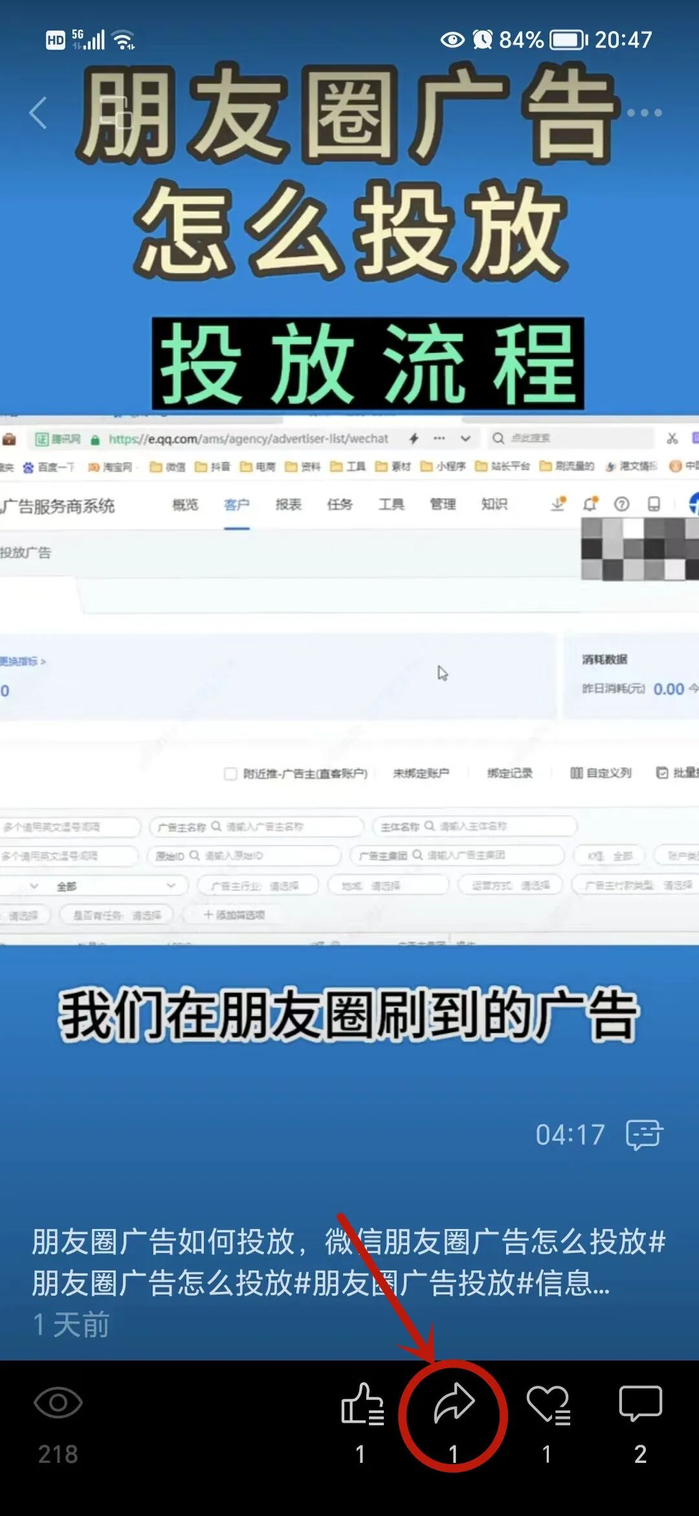699x1516 pixels.
Task: Click the 广告主名称 search field
Action: coord(257,827)
